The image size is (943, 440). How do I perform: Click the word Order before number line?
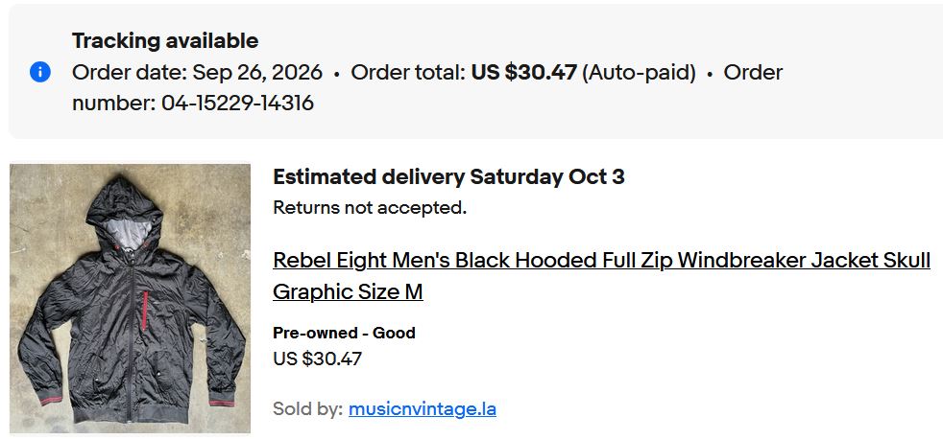753,73
